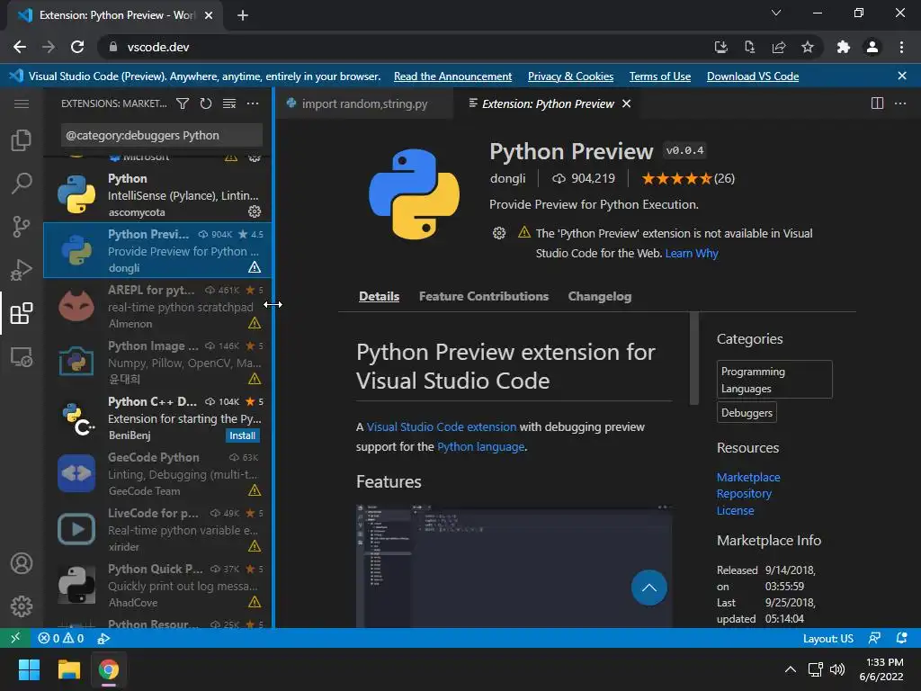Bookmark this page with star icon
921x691 pixels.
pyautogui.click(x=808, y=47)
